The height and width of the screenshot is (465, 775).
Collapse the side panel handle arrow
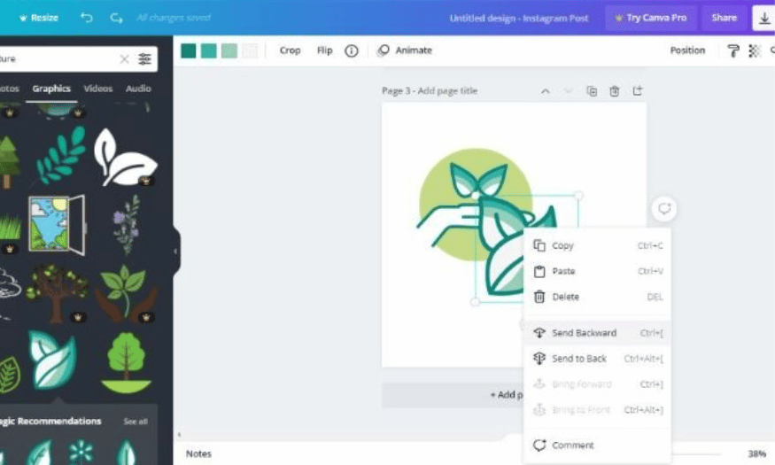click(175, 251)
